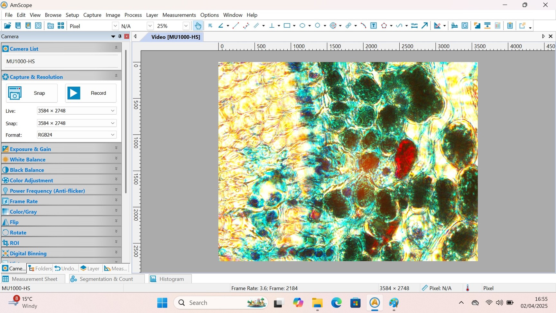Switch to the Layer sidebar tab
This screenshot has height=313, width=556.
coord(90,268)
